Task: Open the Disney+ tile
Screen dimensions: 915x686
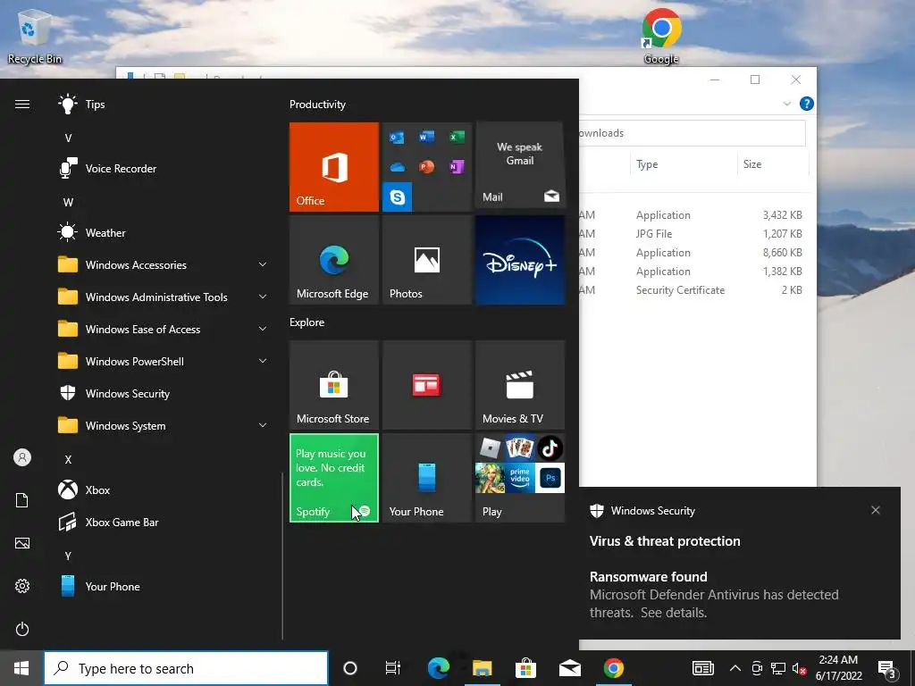Action: [520, 260]
